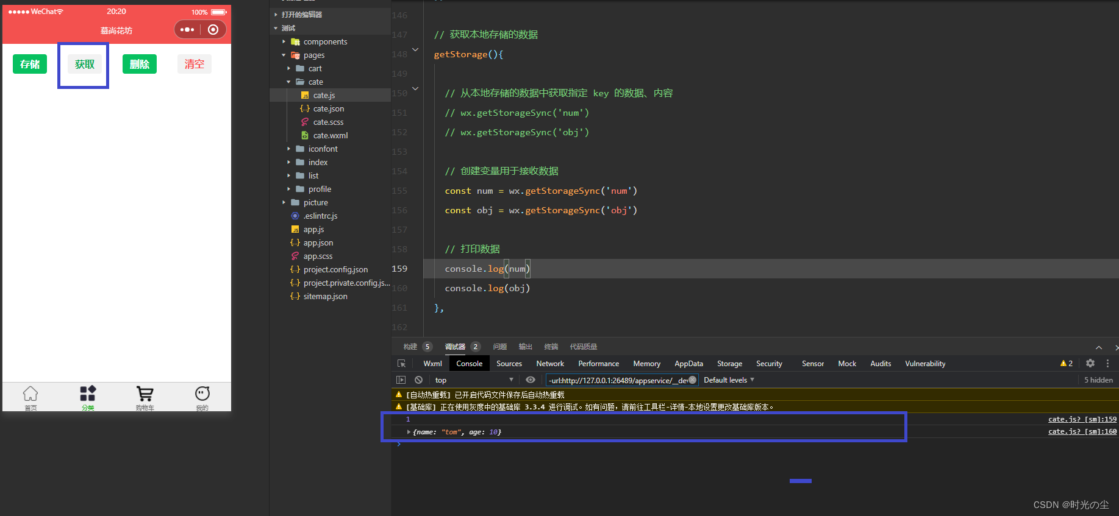1119x516 pixels.
Task: Activate the element inspector picker icon
Action: (x=401, y=363)
